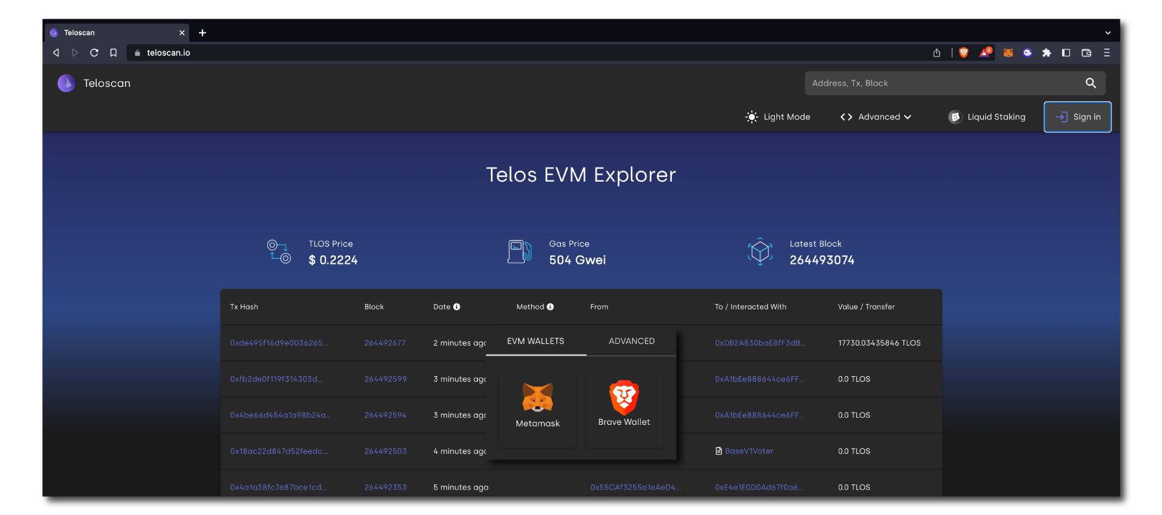Open block 264492599
The width and height of the screenshot is (1162, 515).
pyautogui.click(x=386, y=379)
